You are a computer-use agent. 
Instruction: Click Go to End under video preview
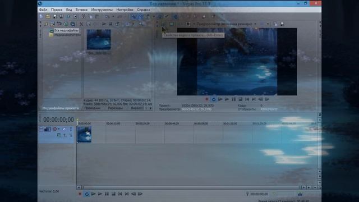254,99
